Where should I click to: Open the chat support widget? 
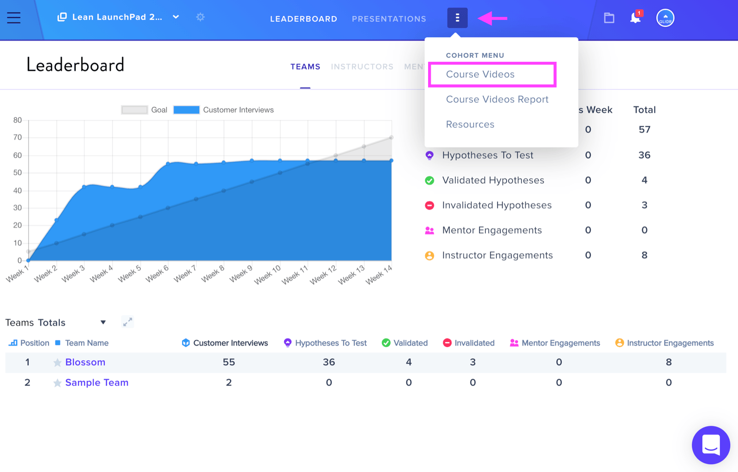711,445
